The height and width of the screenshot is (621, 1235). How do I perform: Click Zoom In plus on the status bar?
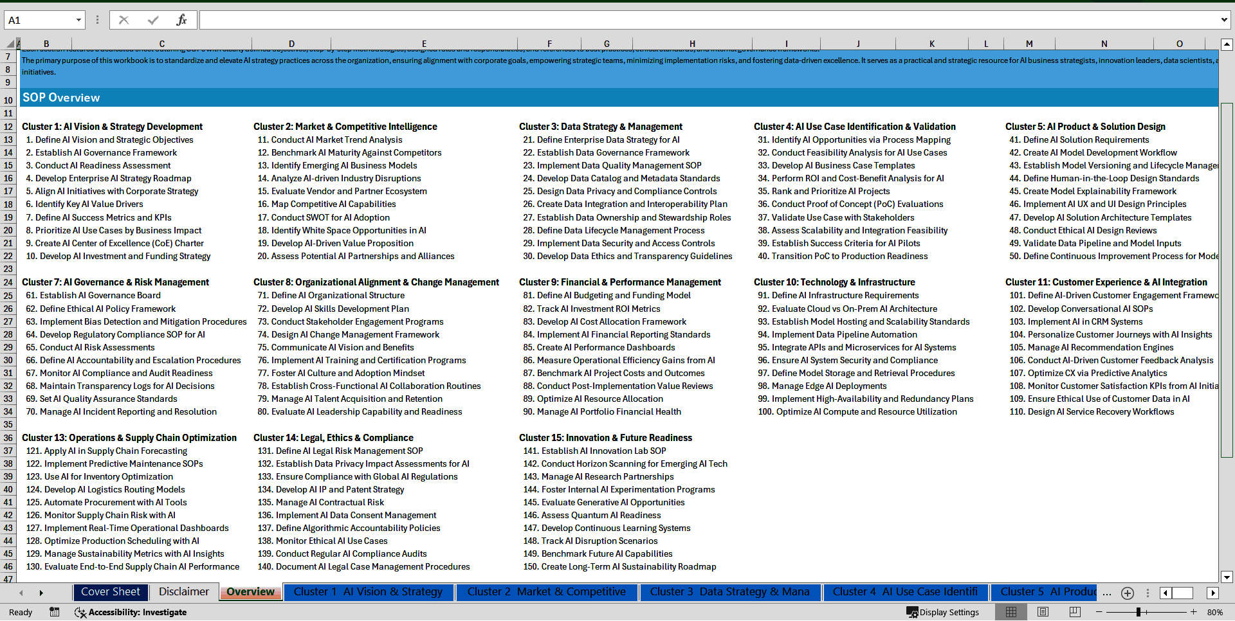1193,612
